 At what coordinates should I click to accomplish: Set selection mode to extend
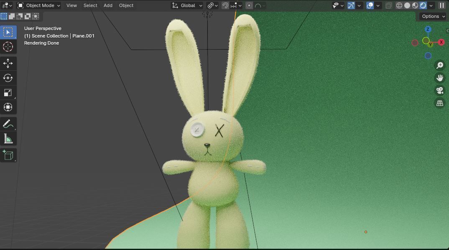point(12,16)
